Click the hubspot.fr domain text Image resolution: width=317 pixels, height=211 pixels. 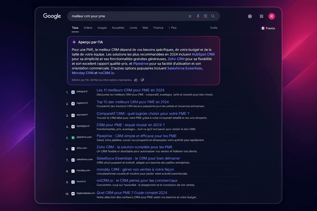point(82,92)
